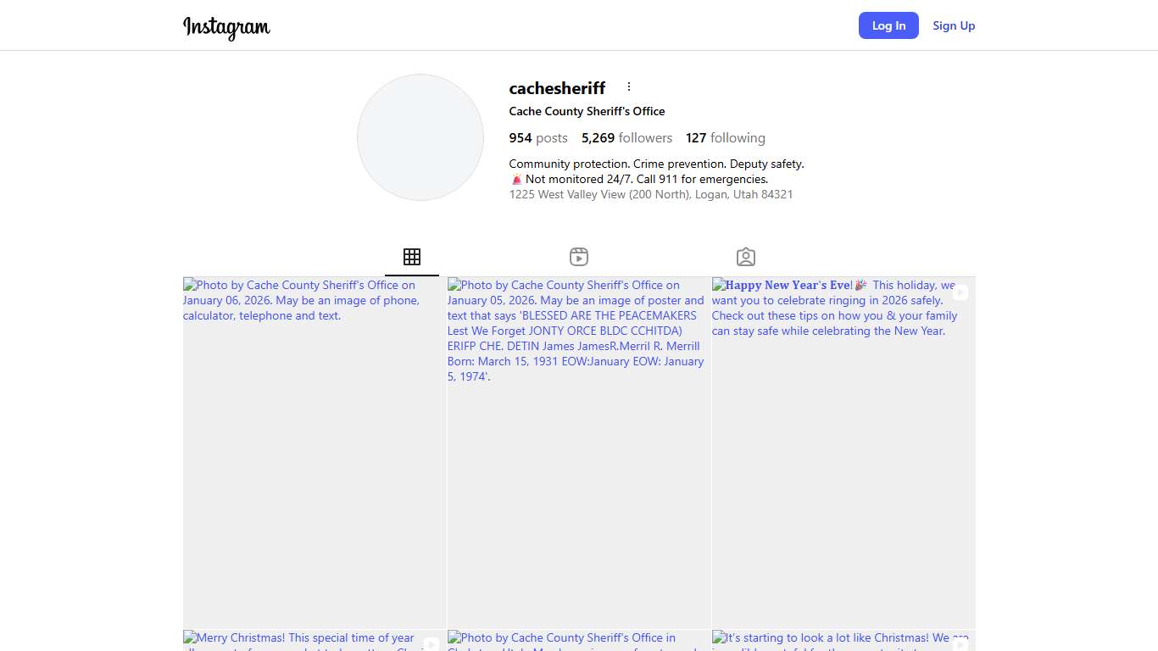
Task: Open the three-dot options menu beside cachesheriff
Action: (628, 86)
